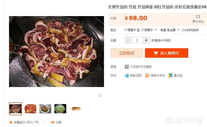Click the 7-day return policy icon
The image size is (207, 127).
coord(126,67)
